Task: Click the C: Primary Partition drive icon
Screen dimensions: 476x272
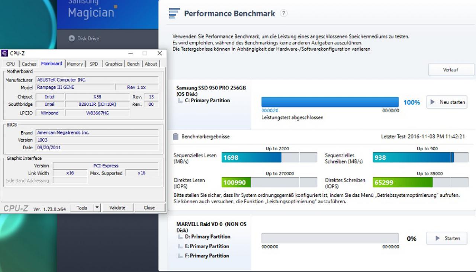Action: pyautogui.click(x=180, y=100)
